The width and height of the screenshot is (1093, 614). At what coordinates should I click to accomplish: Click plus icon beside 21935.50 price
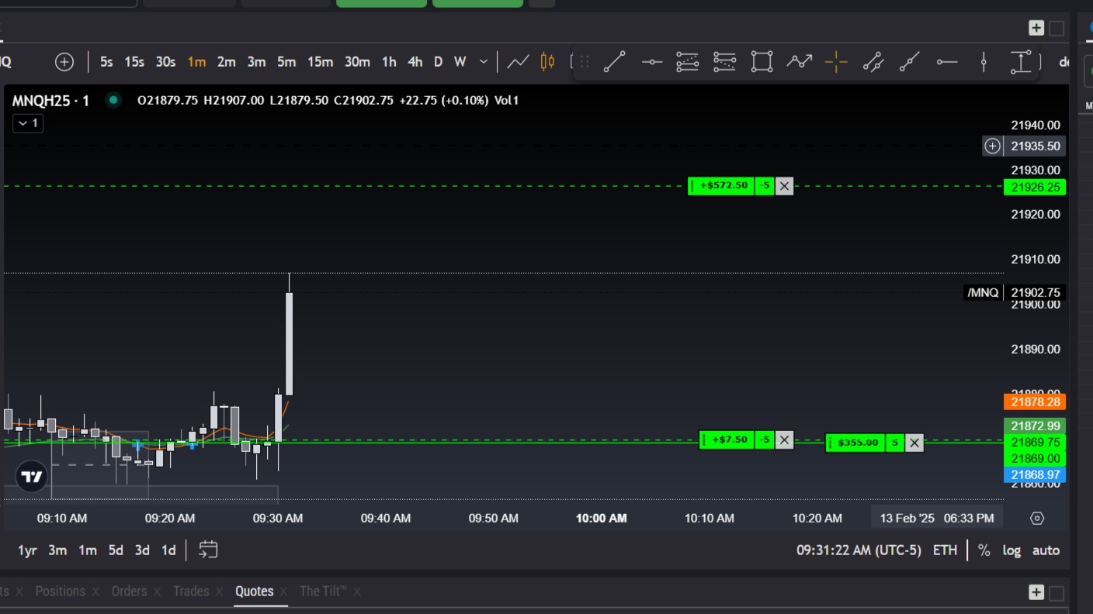pyautogui.click(x=992, y=146)
